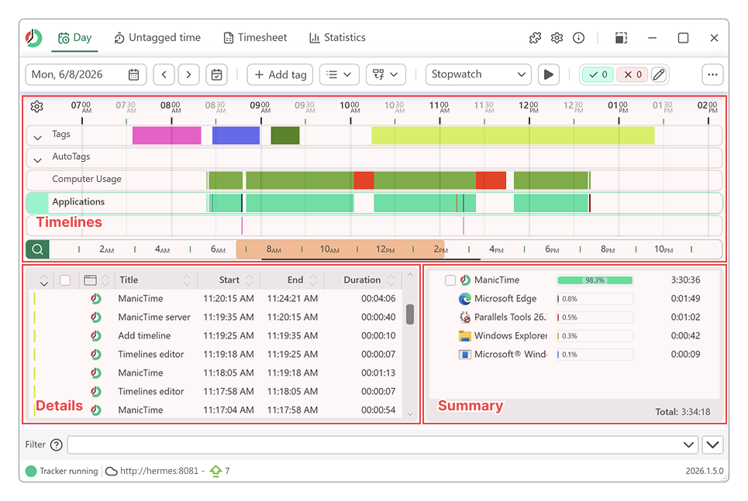Jump to today calendar-check icon
Image resolution: width=748 pixels, height=501 pixels.
[216, 74]
